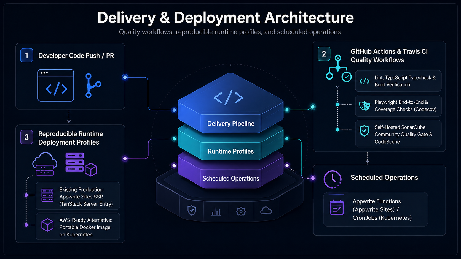461x259 pixels.
Task: Click the calendar icon beside Appwrite Functions
Action: point(337,207)
